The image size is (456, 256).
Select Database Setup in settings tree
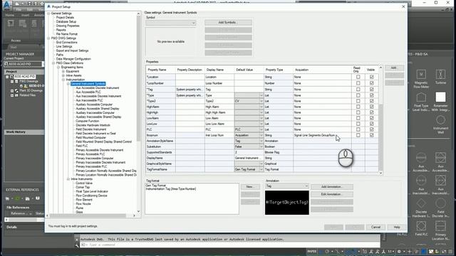tap(66, 22)
